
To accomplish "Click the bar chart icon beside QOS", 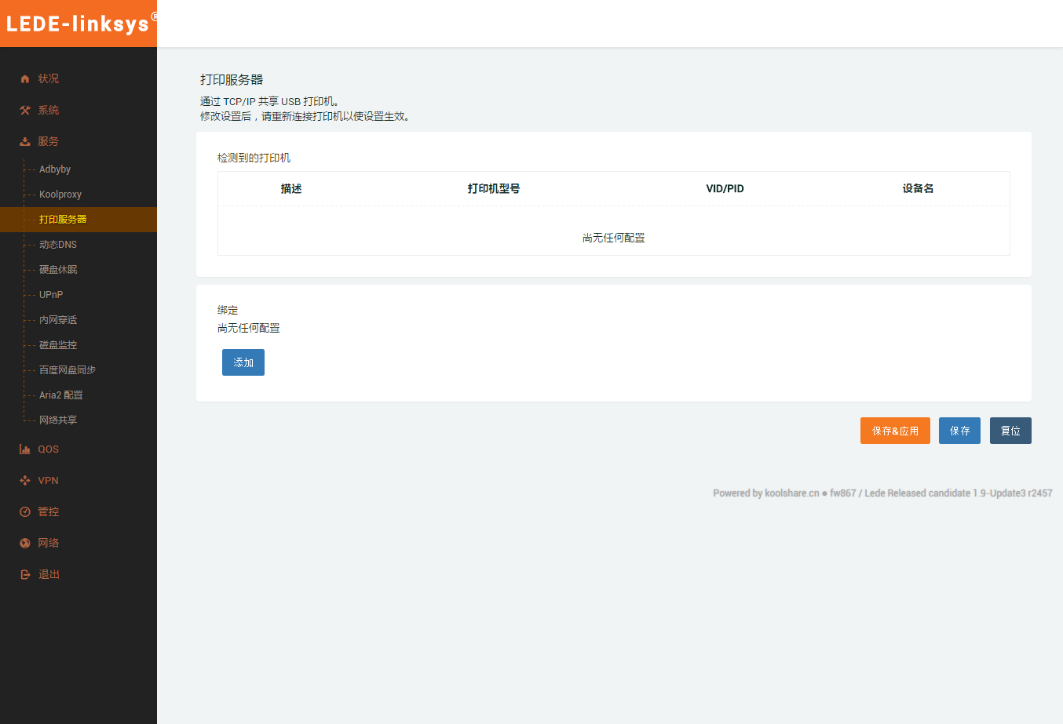I will 25,449.
